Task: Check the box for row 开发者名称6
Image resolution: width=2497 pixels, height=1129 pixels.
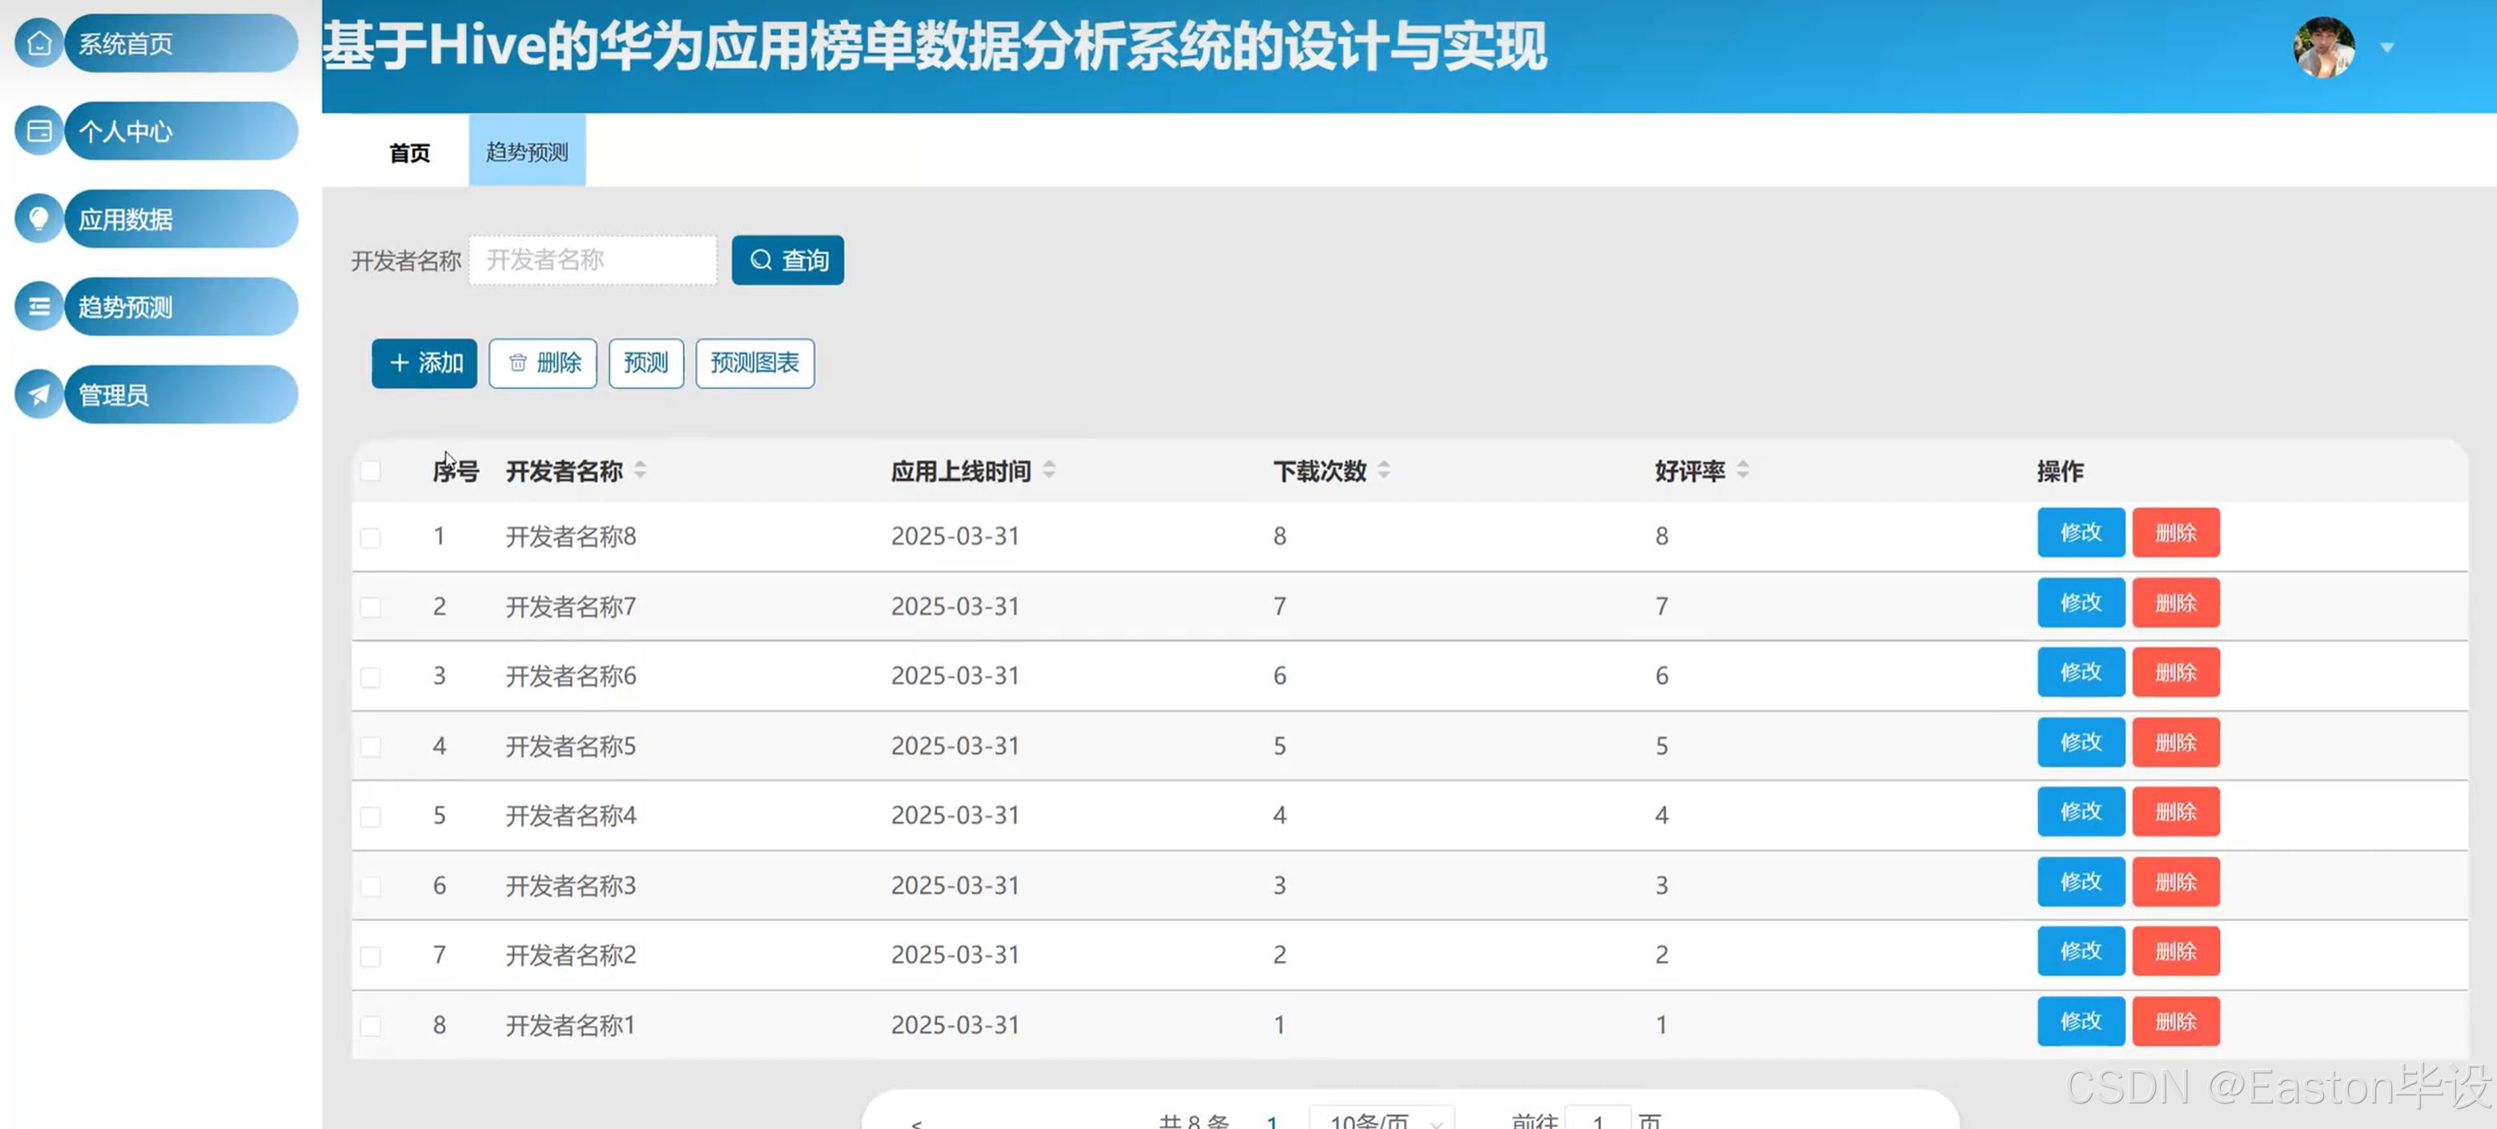Action: [370, 677]
